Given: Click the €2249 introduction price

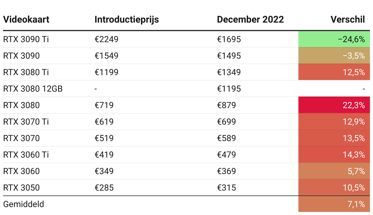Looking at the screenshot, I should [106, 39].
